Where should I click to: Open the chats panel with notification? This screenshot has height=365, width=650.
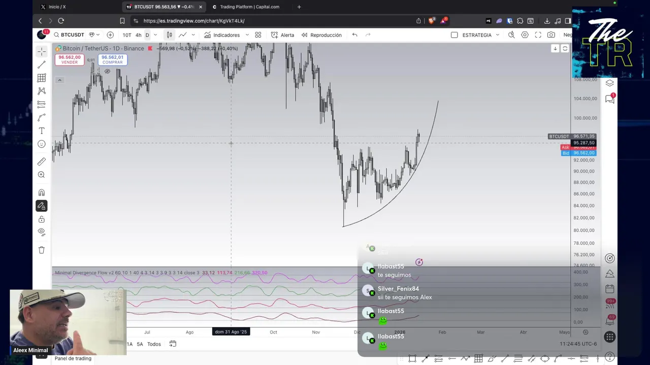(x=610, y=99)
